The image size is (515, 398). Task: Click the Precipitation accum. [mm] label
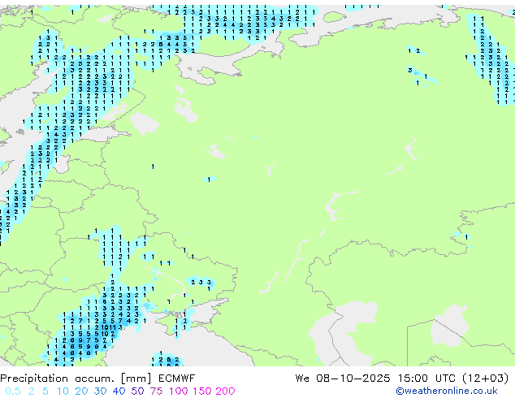coord(76,379)
